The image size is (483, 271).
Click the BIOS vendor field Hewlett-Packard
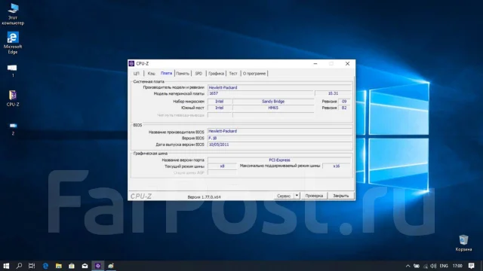point(279,131)
